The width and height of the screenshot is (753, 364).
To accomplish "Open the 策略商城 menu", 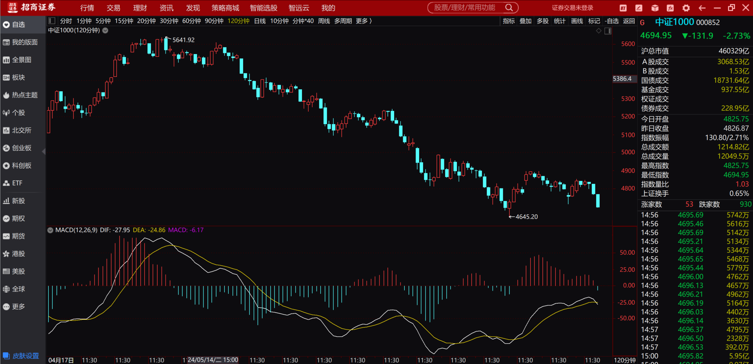I will [x=225, y=8].
